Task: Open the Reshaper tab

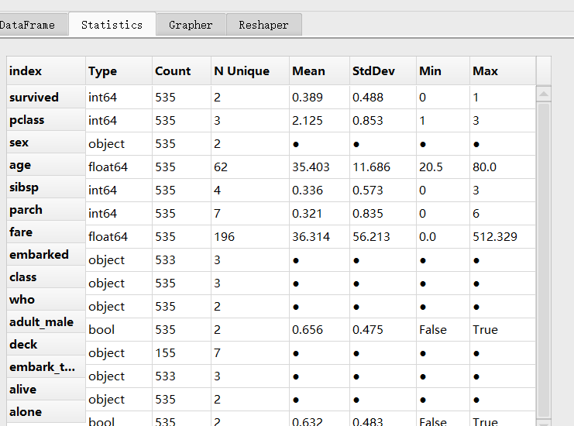Action: coord(264,25)
